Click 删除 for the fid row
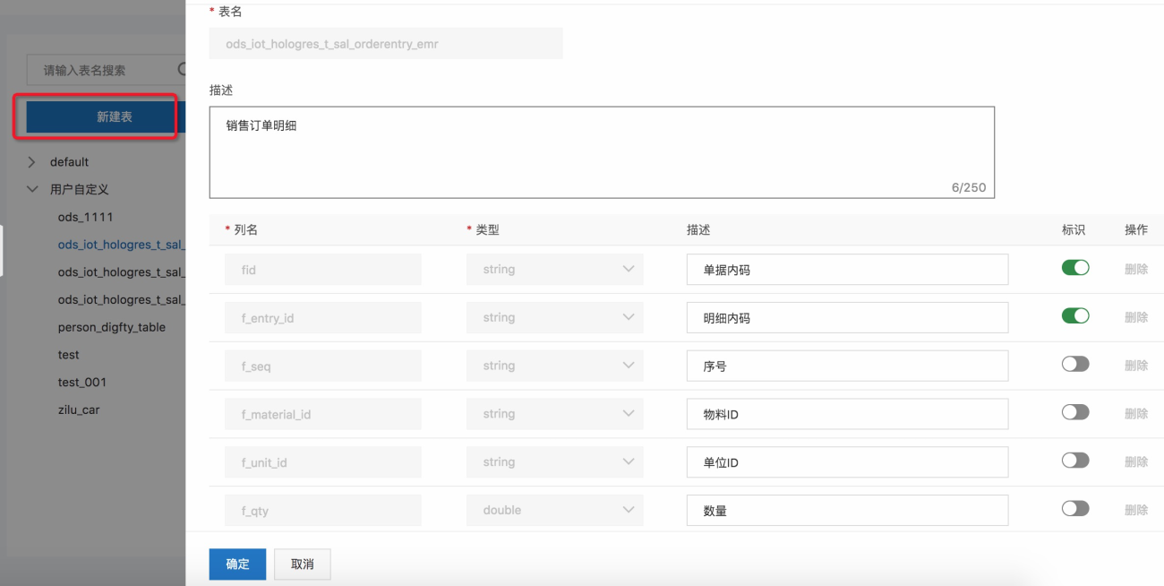 1136,269
